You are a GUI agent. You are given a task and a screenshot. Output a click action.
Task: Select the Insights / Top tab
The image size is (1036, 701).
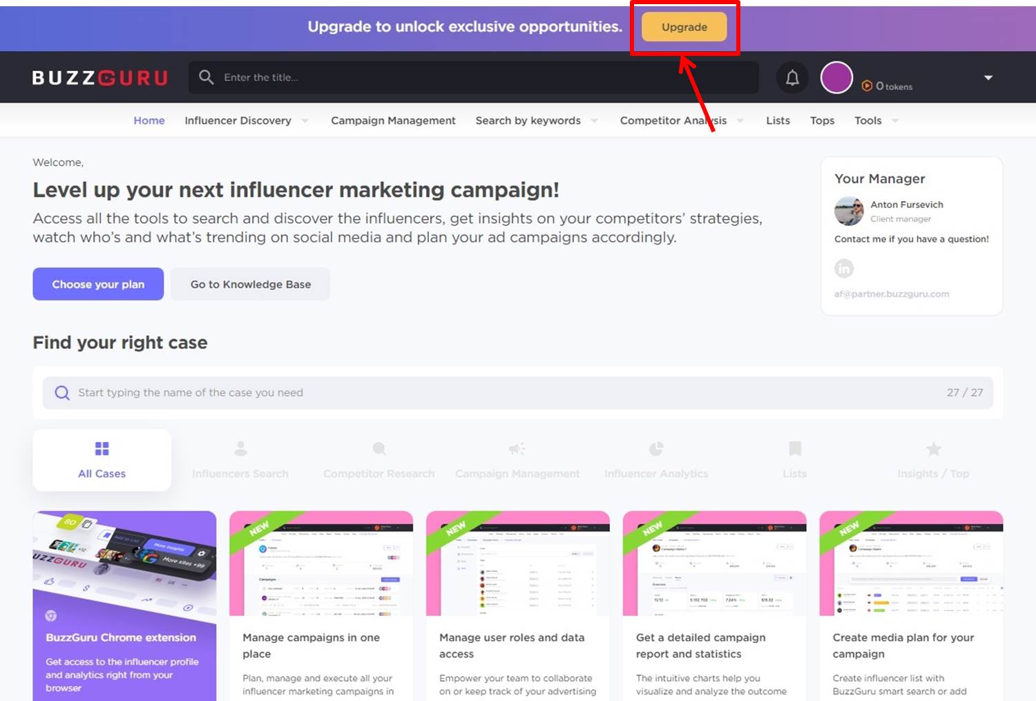933,460
